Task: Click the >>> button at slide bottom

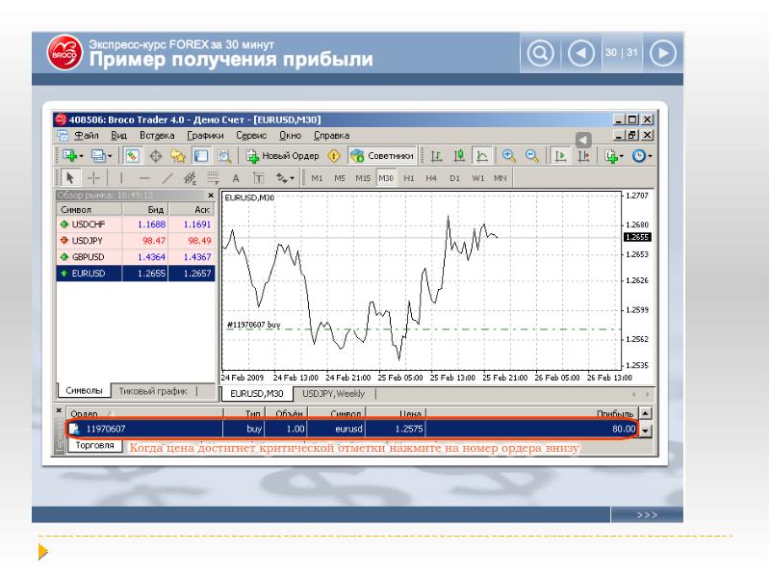Action: tap(647, 514)
